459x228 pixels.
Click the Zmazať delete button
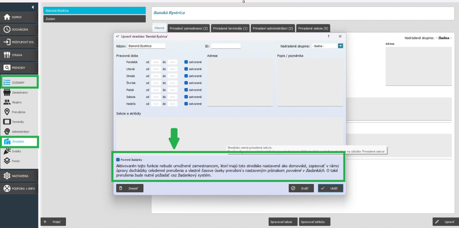[130, 188]
